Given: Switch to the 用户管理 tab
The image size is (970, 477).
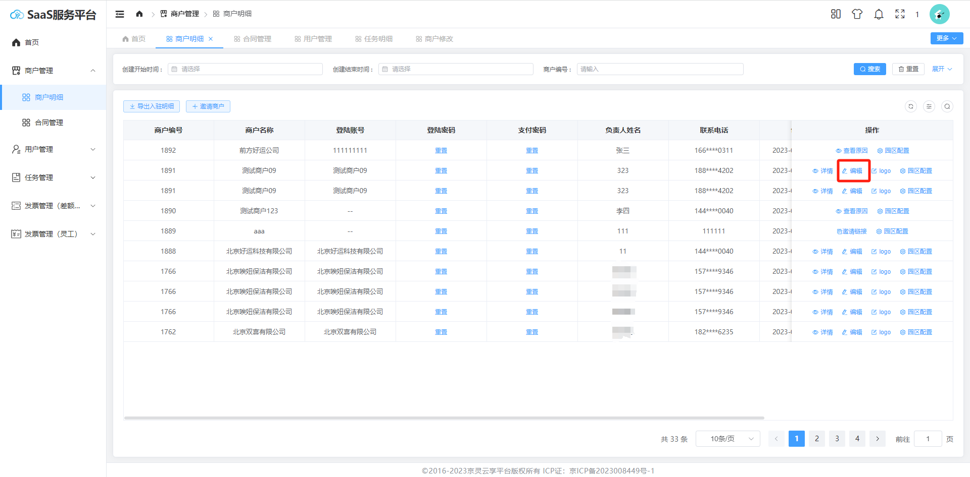Looking at the screenshot, I should (x=313, y=39).
